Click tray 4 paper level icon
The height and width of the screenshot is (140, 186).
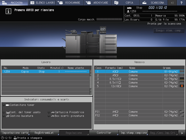[182, 82]
